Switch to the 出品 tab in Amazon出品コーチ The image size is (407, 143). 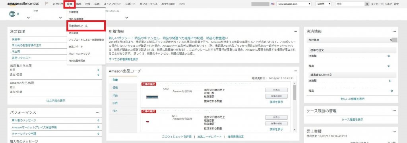coord(123,95)
